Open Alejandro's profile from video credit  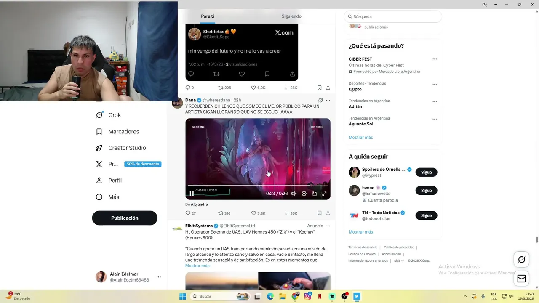pyautogui.click(x=199, y=205)
